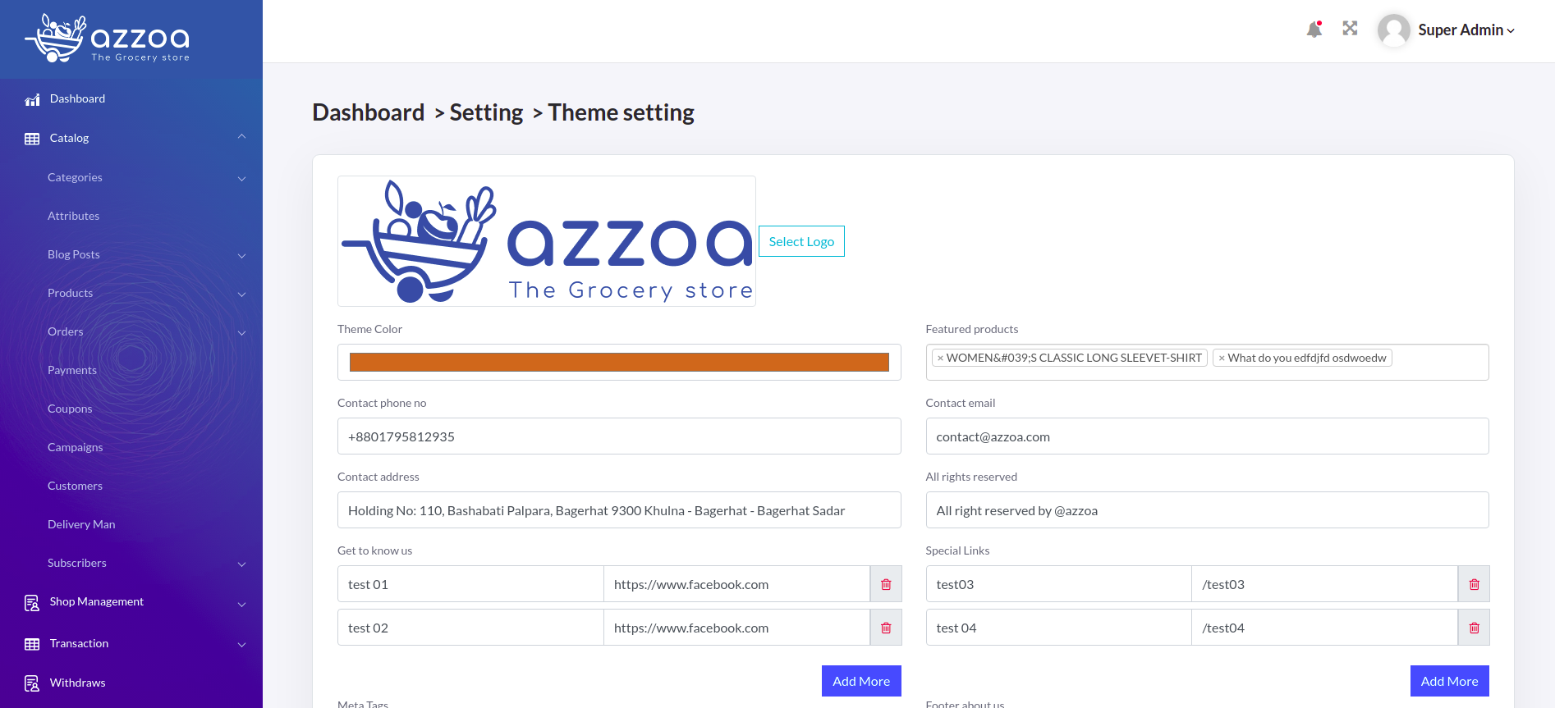Image resolution: width=1555 pixels, height=708 pixels.
Task: Click the Contact email input field
Action: pos(1207,436)
